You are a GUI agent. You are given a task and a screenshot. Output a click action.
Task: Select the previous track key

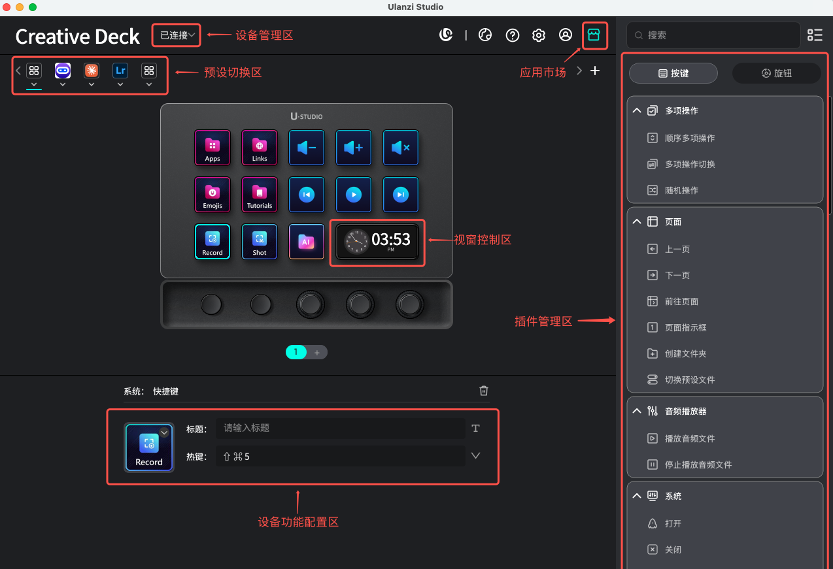pyautogui.click(x=307, y=195)
